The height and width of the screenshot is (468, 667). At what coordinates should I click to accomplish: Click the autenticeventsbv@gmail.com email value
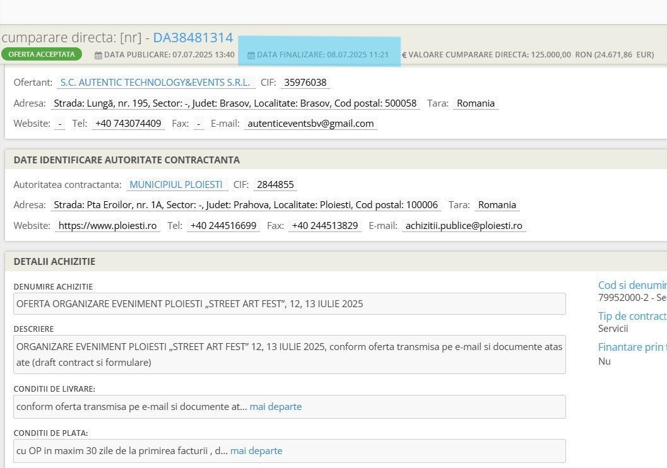310,124
